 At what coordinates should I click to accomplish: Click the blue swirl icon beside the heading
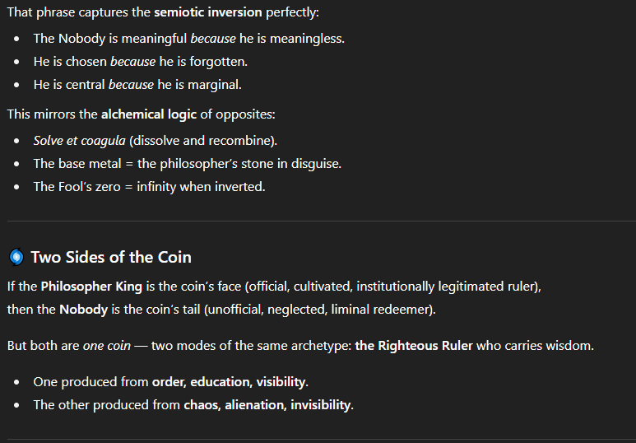[16, 257]
